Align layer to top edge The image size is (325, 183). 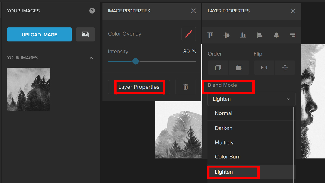coord(210,35)
